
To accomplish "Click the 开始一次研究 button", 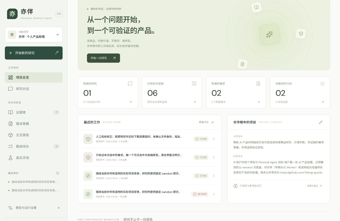I will pos(103,58).
